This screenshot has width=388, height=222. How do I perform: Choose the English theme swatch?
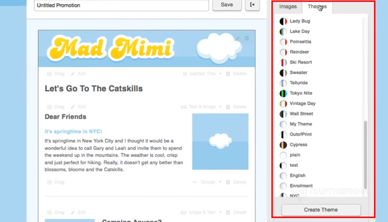tap(283, 176)
